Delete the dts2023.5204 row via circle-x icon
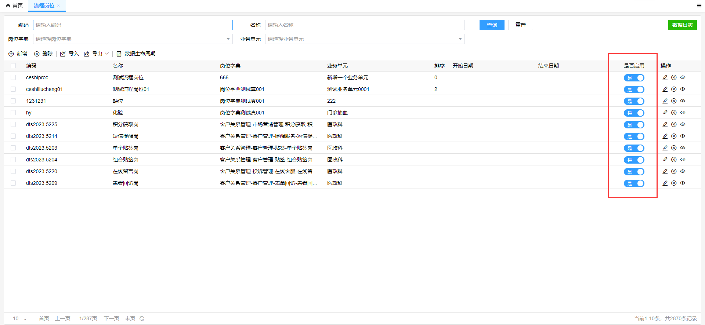Image resolution: width=705 pixels, height=325 pixels. pos(674,160)
